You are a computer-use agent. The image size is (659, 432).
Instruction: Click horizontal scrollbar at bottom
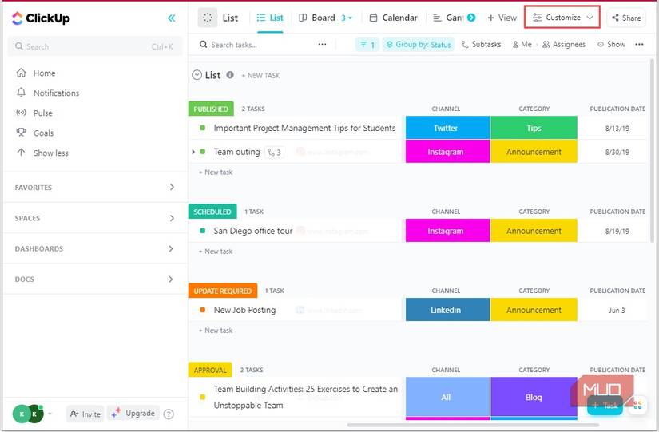(x=473, y=425)
